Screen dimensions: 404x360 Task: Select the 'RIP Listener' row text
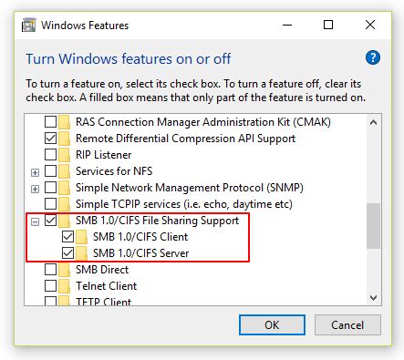tap(104, 155)
